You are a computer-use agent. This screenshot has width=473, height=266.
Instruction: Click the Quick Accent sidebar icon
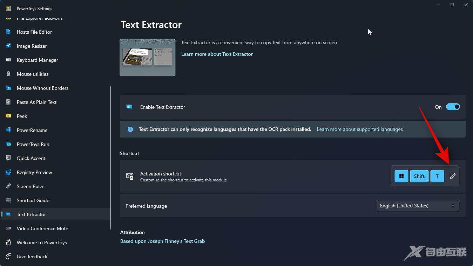(x=8, y=158)
